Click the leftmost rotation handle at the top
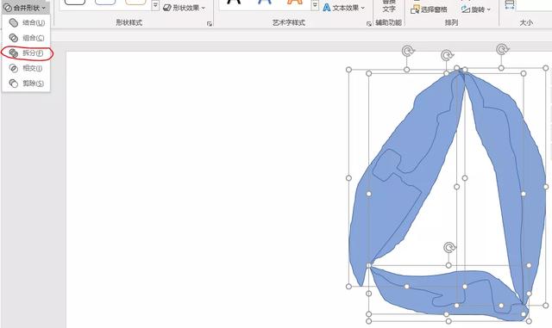Screen dimensions: 552x328 (x=408, y=51)
